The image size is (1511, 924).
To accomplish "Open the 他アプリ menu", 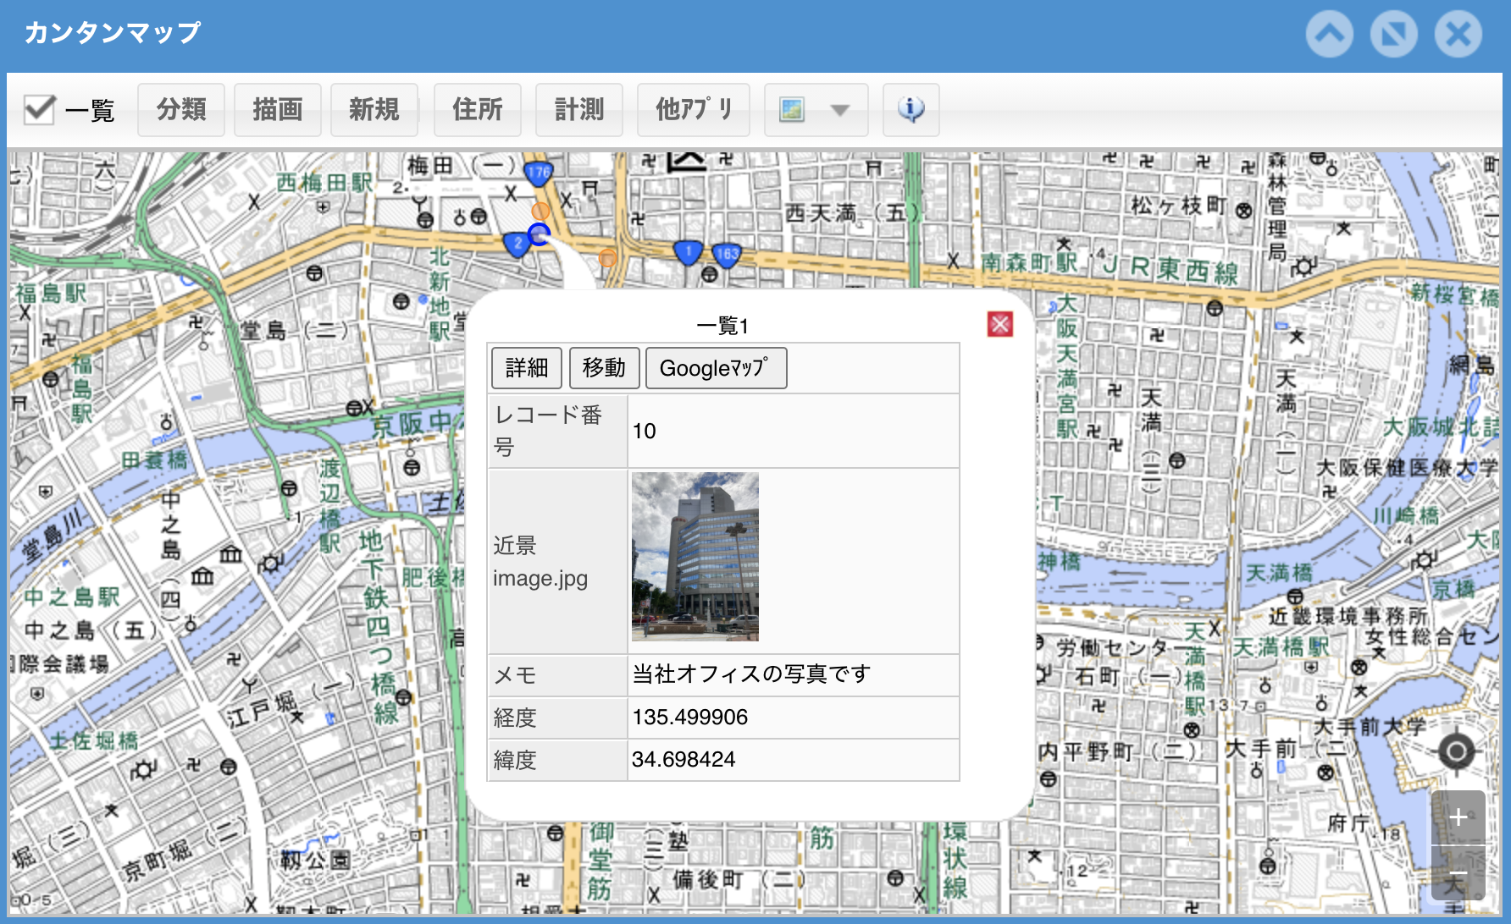I will coord(694,110).
